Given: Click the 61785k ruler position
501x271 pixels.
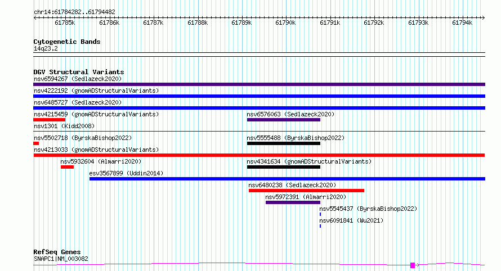Looking at the screenshot, I should tap(65, 22).
